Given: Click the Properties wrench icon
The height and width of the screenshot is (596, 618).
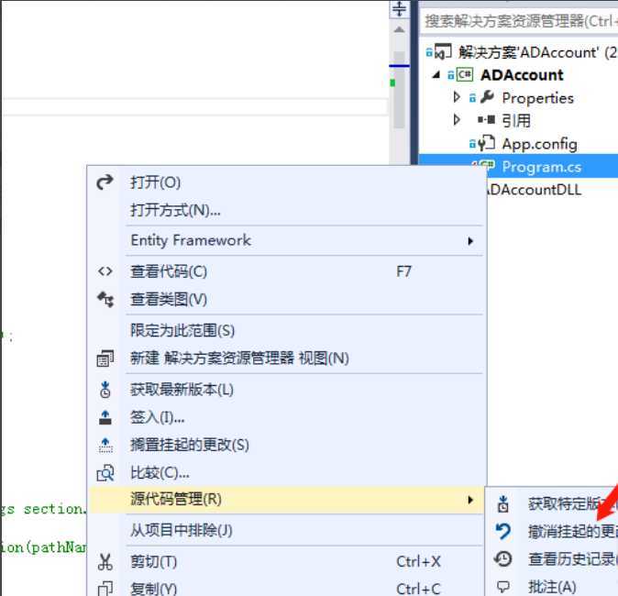Looking at the screenshot, I should (487, 97).
